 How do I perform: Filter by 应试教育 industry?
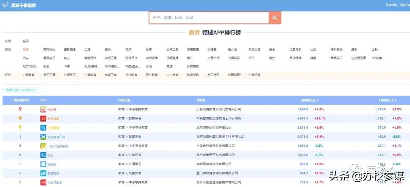[131, 75]
